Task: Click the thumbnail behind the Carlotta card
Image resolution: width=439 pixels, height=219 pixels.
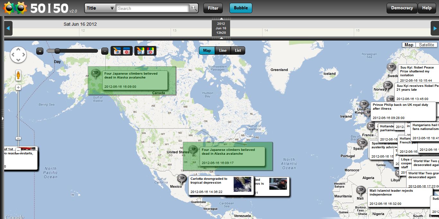Action: tap(278, 184)
